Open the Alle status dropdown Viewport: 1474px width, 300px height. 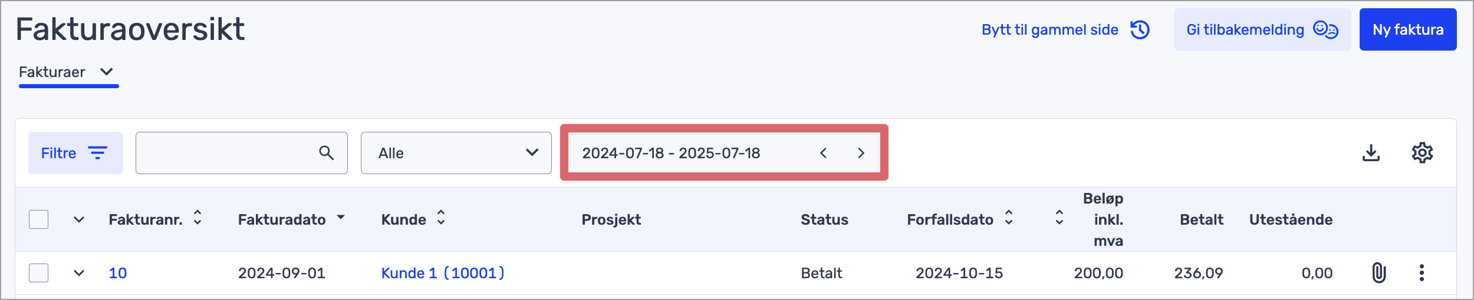456,153
